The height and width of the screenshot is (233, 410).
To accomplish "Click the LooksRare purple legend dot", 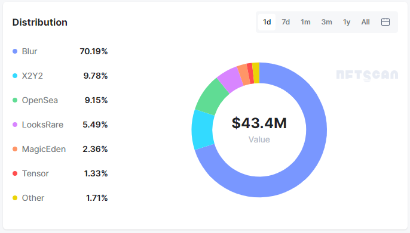I will pos(15,125).
